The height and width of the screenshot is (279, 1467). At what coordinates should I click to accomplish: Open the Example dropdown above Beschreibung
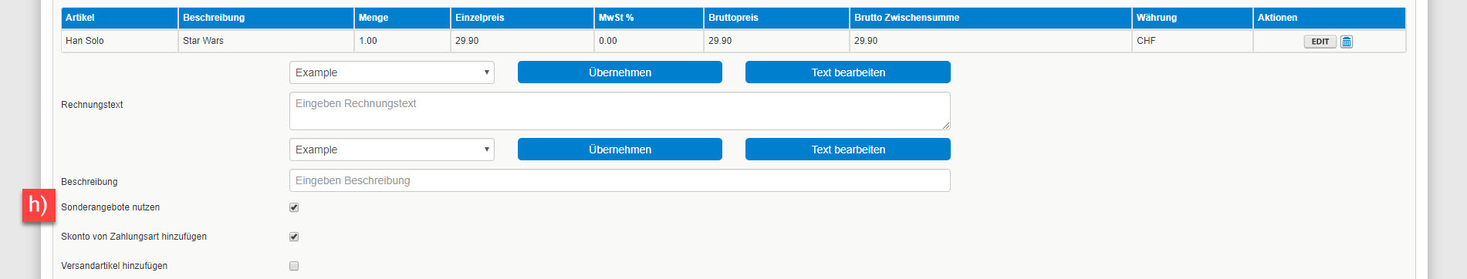click(x=392, y=150)
